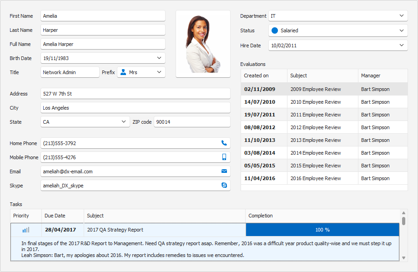Open the Hire Date calendar dropdown
Viewport: 418px width, 272px height.
coord(402,45)
